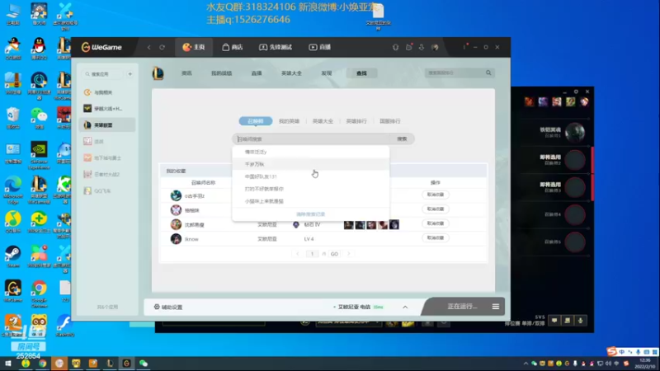Open the 查找 tab
This screenshot has height=371, width=660.
tap(361, 73)
